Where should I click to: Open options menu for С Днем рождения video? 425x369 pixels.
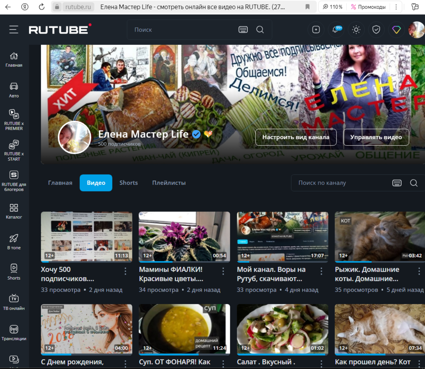125,363
